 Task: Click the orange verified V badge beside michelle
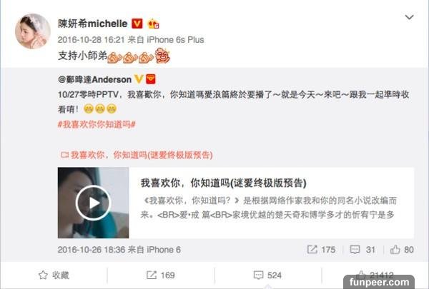tap(137, 24)
